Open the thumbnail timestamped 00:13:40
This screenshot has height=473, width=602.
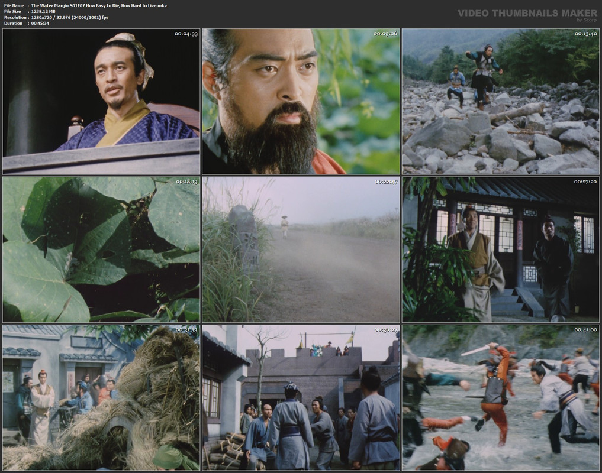pos(501,102)
